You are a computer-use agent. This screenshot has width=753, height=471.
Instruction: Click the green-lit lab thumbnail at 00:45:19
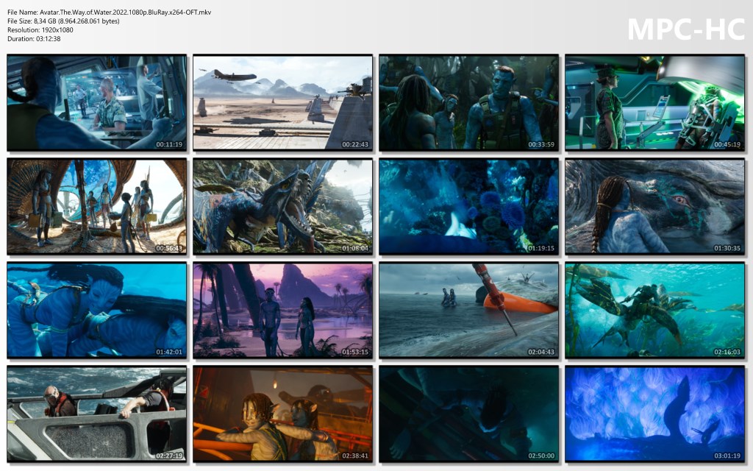pyautogui.click(x=655, y=103)
